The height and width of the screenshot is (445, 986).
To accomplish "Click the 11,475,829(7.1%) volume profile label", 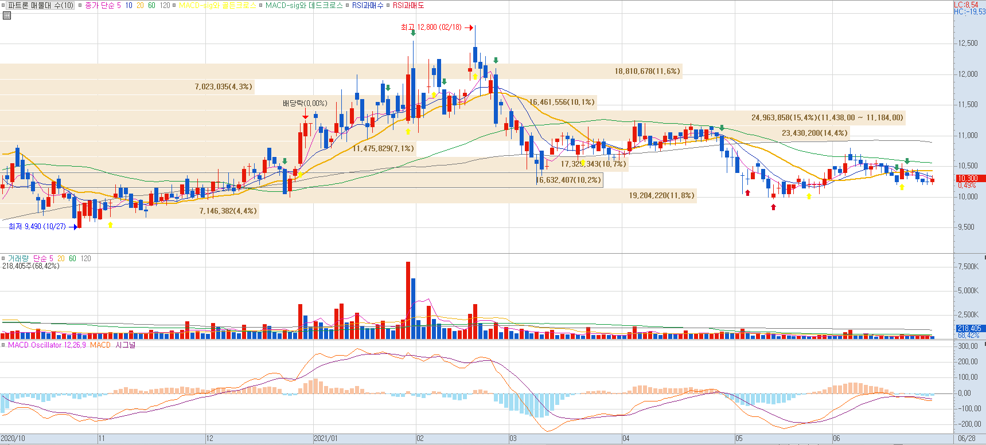I will [383, 148].
